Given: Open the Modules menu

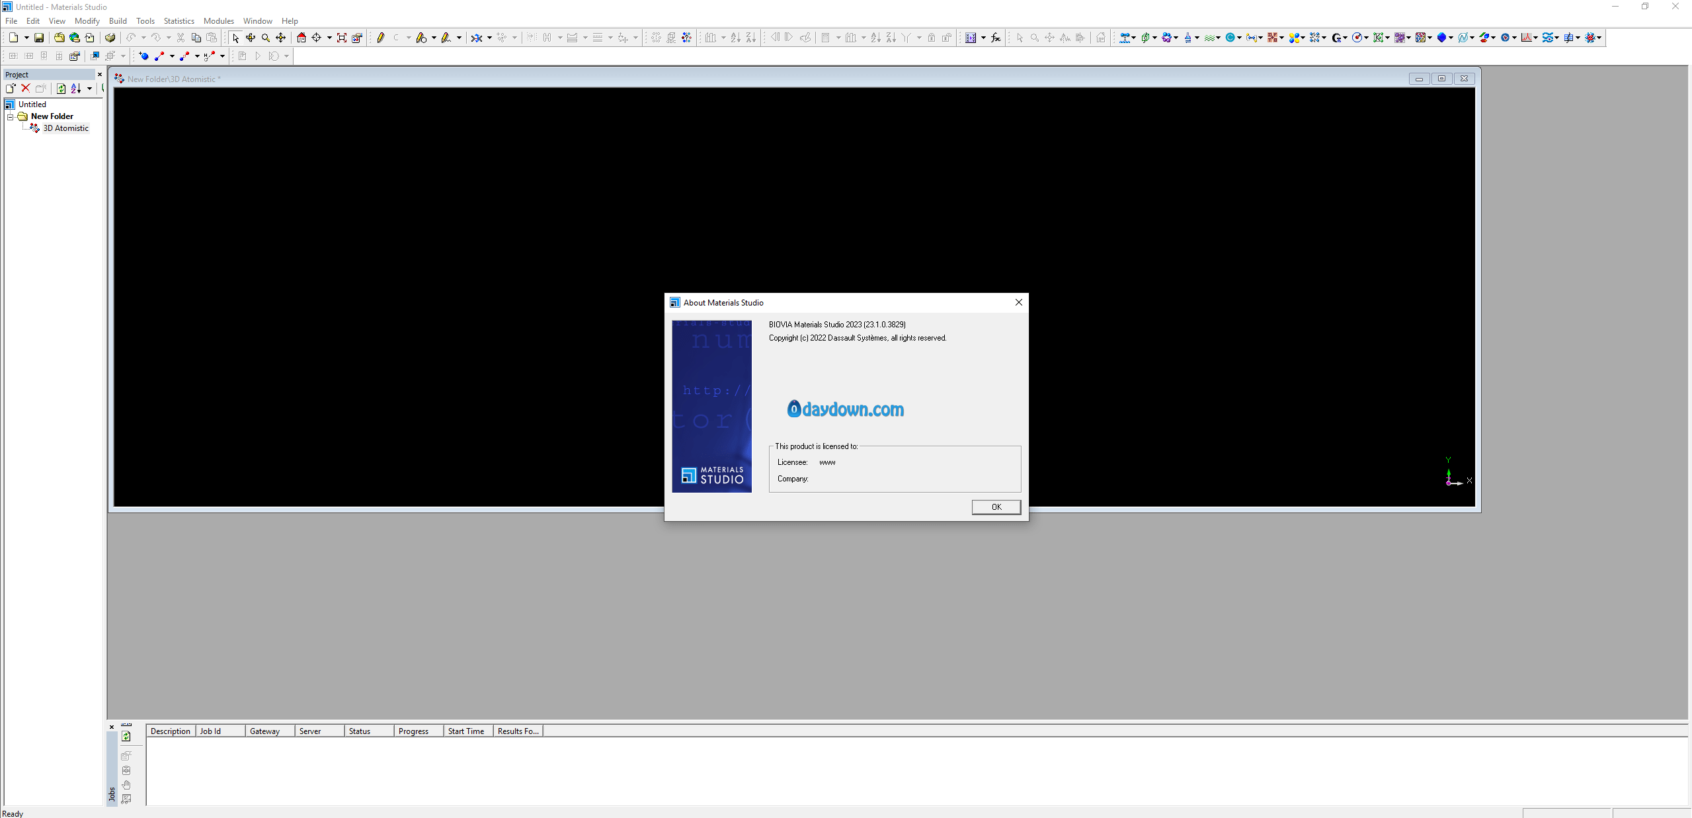Looking at the screenshot, I should pos(219,20).
